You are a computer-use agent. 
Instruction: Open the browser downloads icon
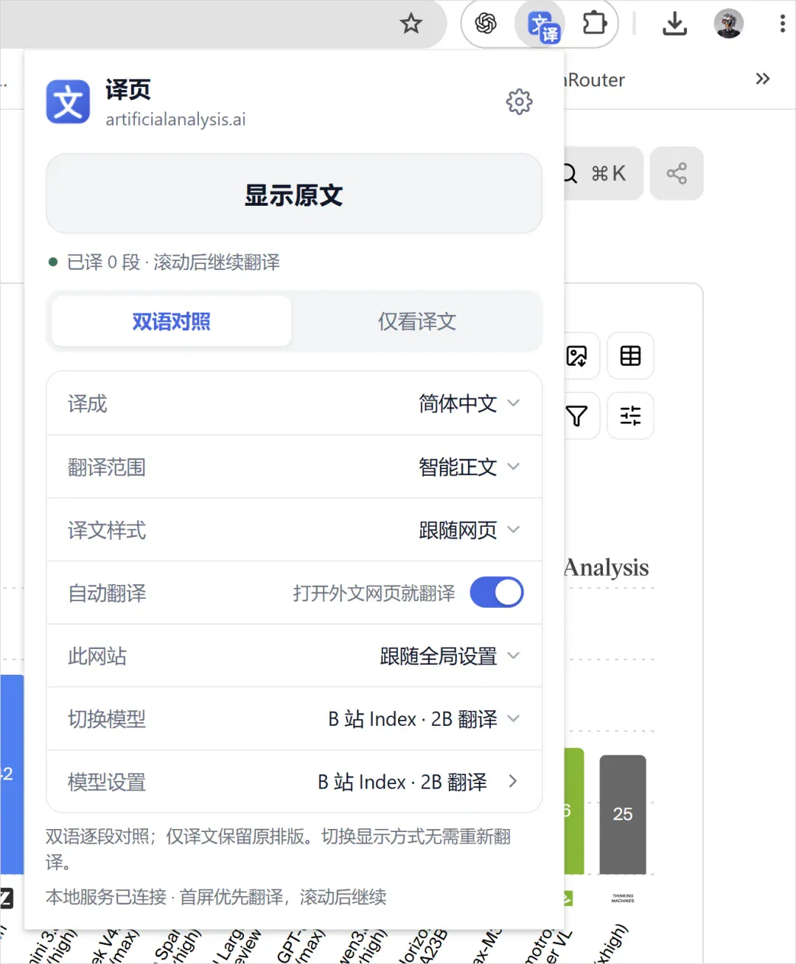(674, 24)
